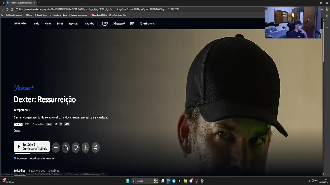This screenshot has height=185, width=330.
Task: Open the Focus bookmark
Action: [29, 15]
